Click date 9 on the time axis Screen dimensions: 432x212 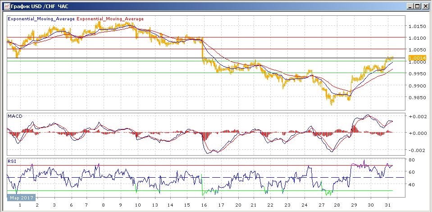point(120,206)
